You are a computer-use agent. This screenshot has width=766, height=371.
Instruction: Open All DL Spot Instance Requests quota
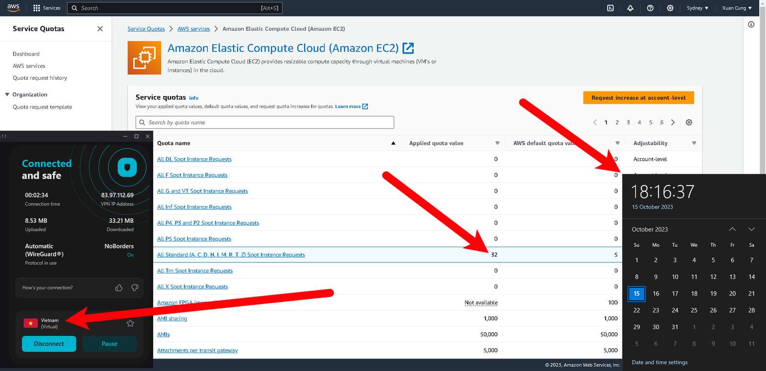(194, 159)
